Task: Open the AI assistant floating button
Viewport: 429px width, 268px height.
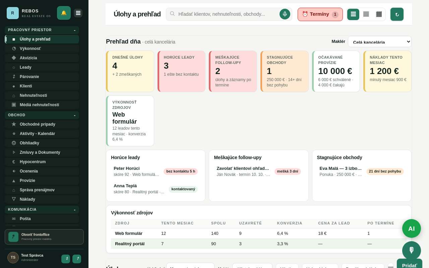Action: coord(412,228)
